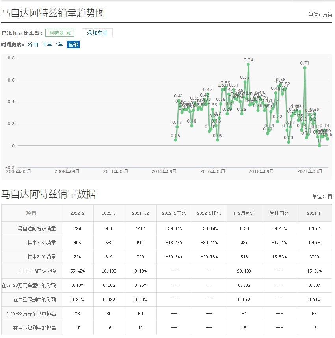Select row label 其中2.5L销量

click(x=42, y=243)
